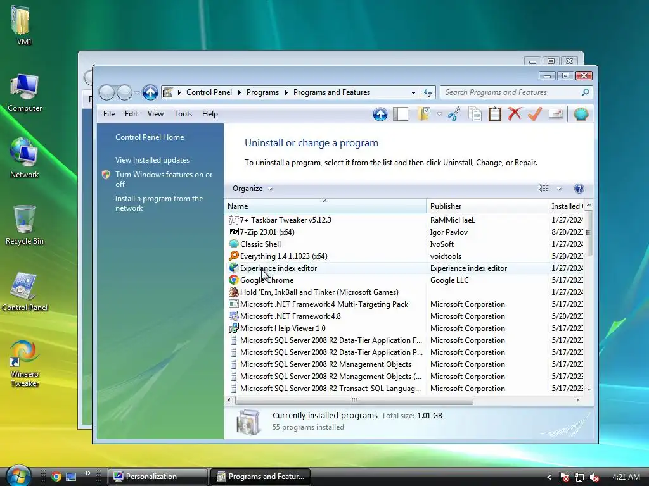Toggle the navigation pane toolbar icon
The image size is (649, 486).
click(x=401, y=114)
